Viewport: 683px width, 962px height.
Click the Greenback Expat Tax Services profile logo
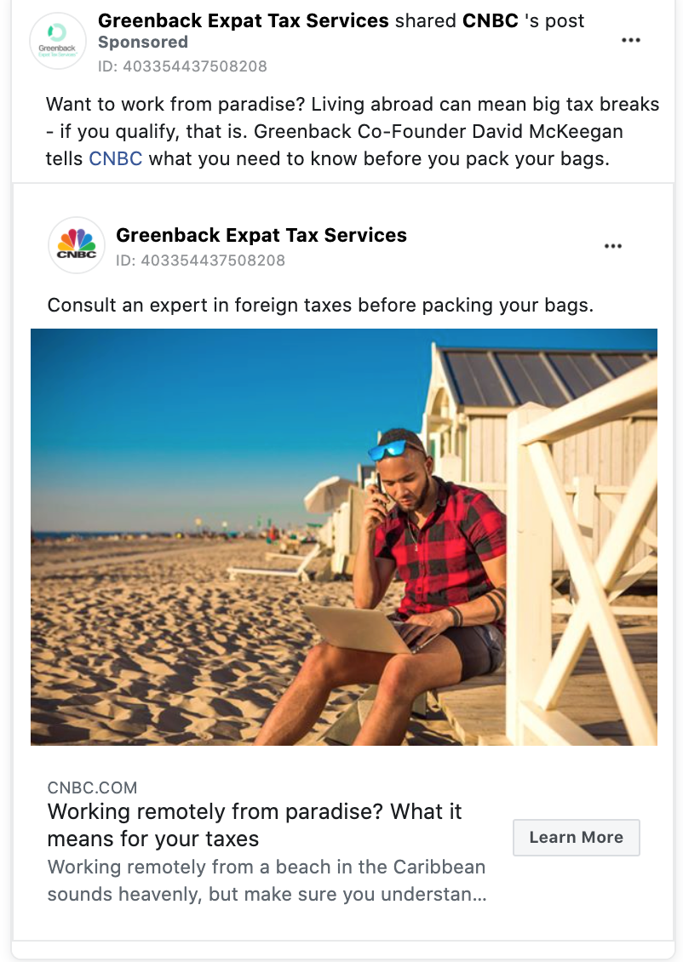pos(58,41)
